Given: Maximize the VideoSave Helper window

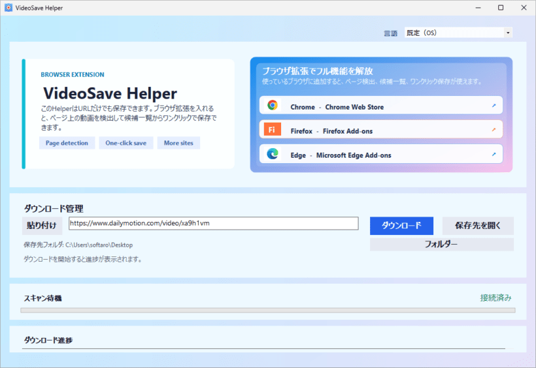Looking at the screenshot, I should (501, 8).
